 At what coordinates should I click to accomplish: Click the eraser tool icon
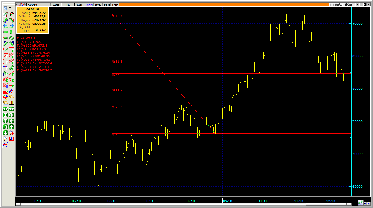5,103
